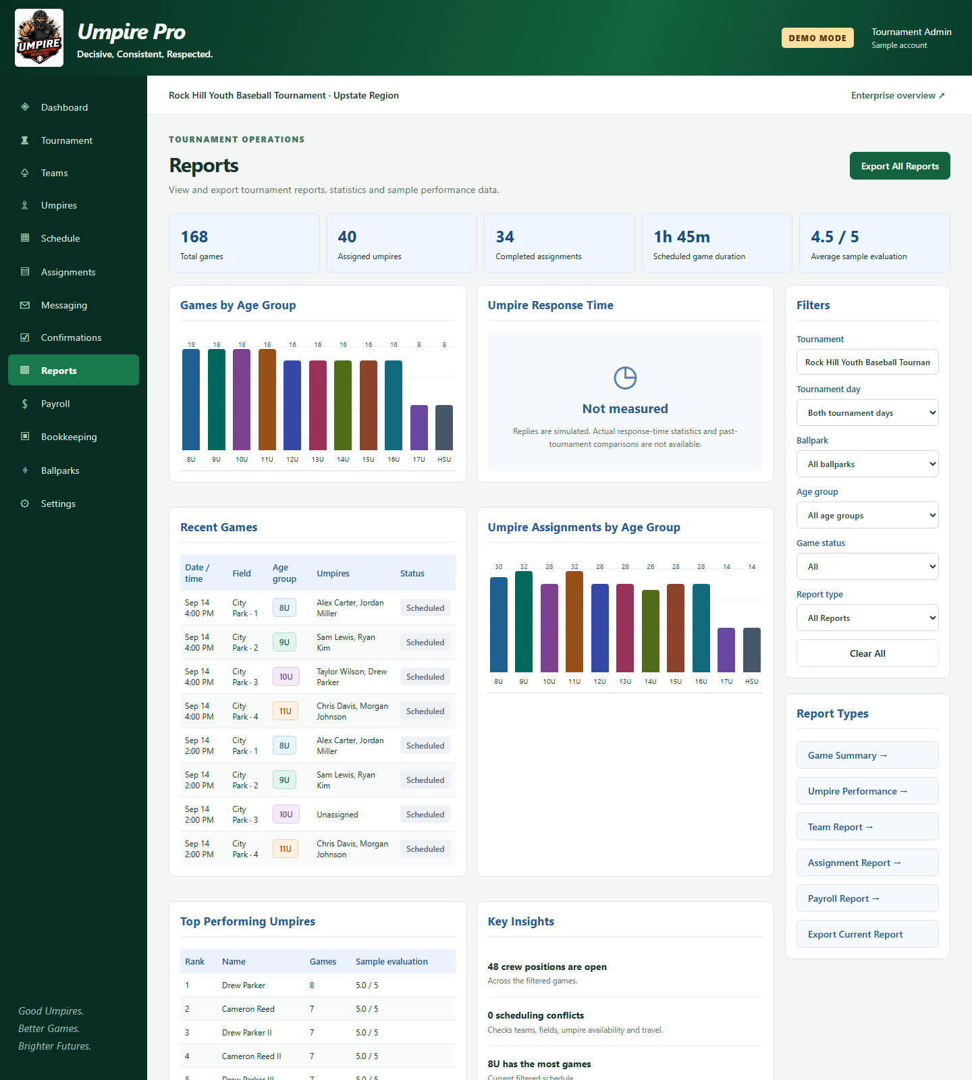
Task: Click the Assignments list icon
Action: 25,271
